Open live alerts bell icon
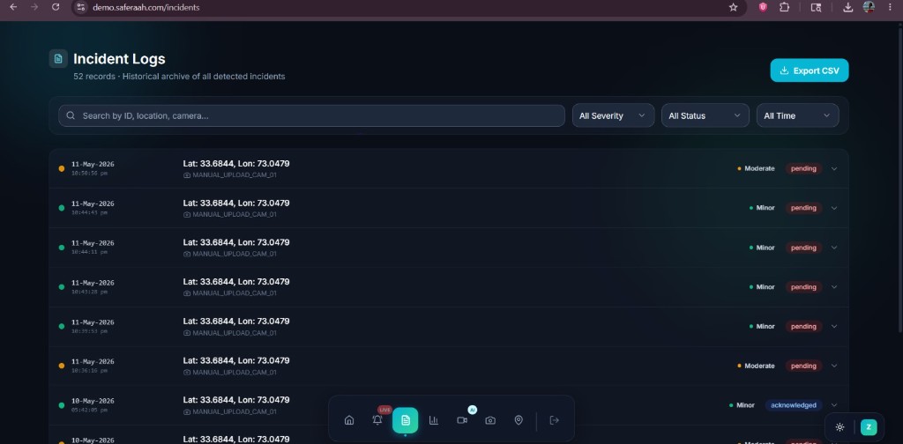The image size is (903, 444). (377, 420)
